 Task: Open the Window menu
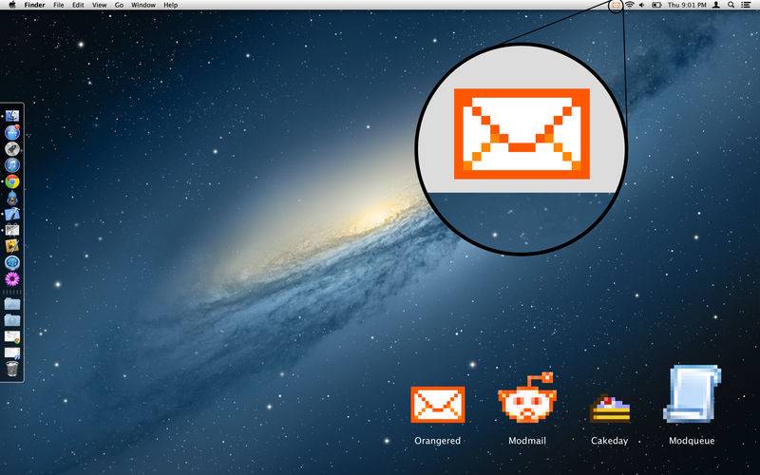(143, 5)
